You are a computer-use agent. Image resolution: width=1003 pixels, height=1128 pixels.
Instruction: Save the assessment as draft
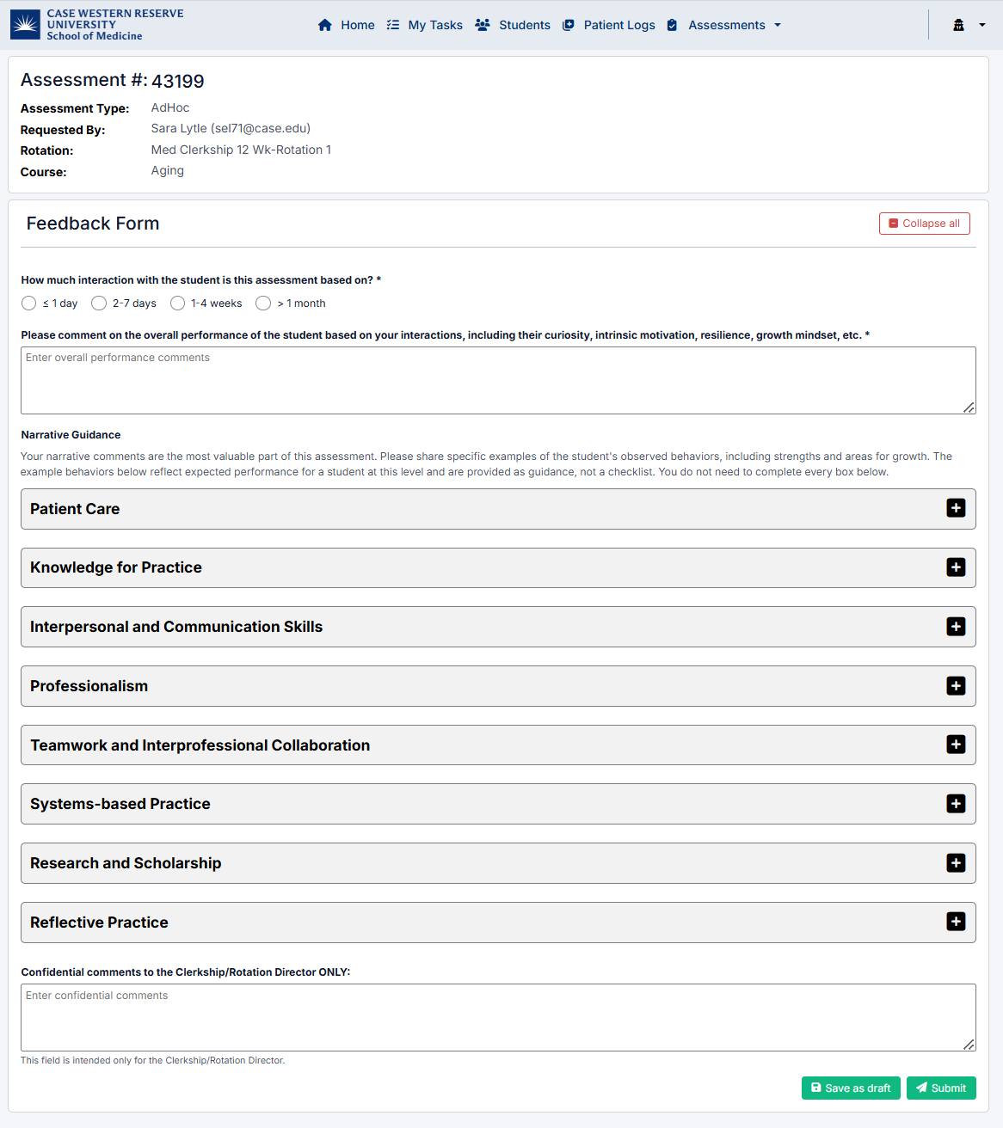pyautogui.click(x=851, y=1088)
